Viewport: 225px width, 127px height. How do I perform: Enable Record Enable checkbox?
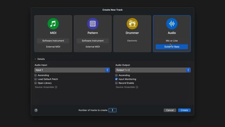[x=116, y=83]
